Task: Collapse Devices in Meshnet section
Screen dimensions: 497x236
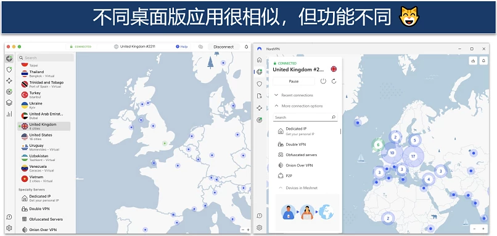Action: pyautogui.click(x=298, y=187)
